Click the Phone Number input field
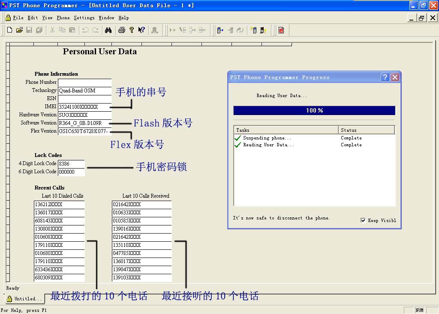Screen dimensions: 439x314 (x=84, y=82)
